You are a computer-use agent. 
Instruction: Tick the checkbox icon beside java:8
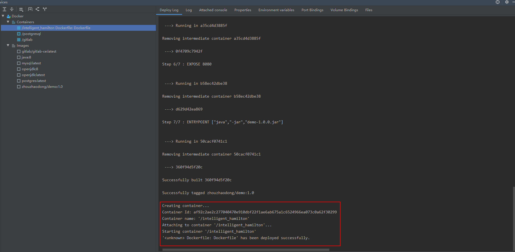(19, 57)
